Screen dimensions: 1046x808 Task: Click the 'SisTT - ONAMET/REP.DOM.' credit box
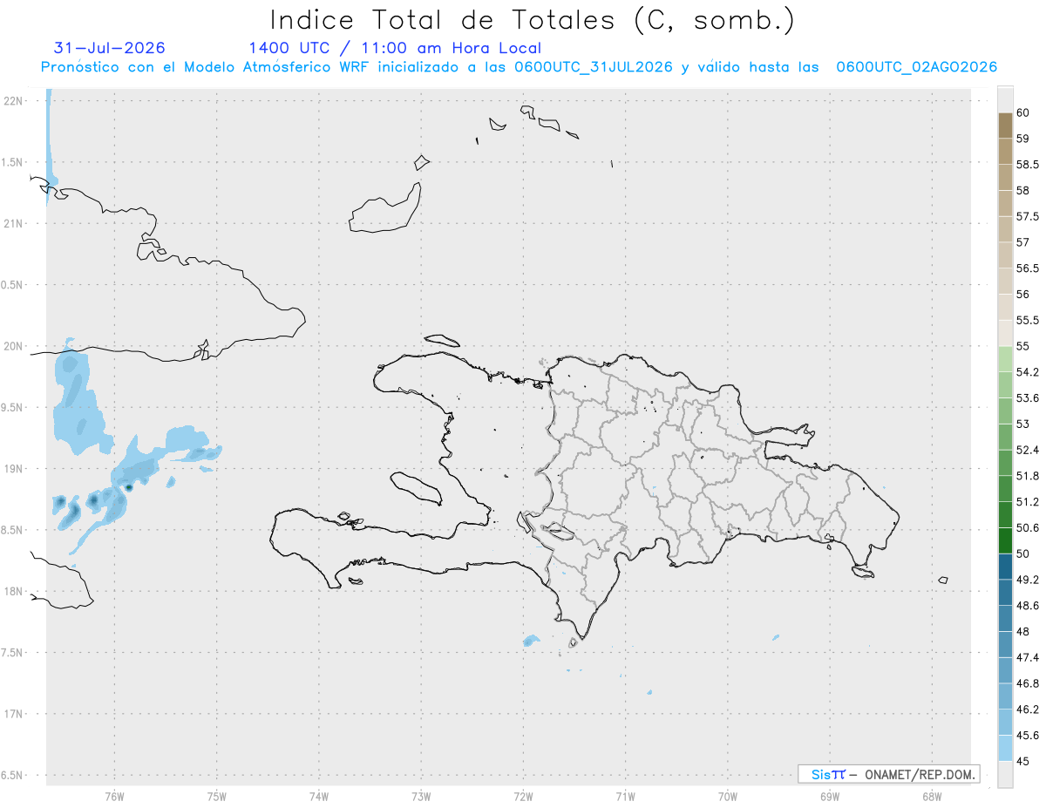click(888, 774)
